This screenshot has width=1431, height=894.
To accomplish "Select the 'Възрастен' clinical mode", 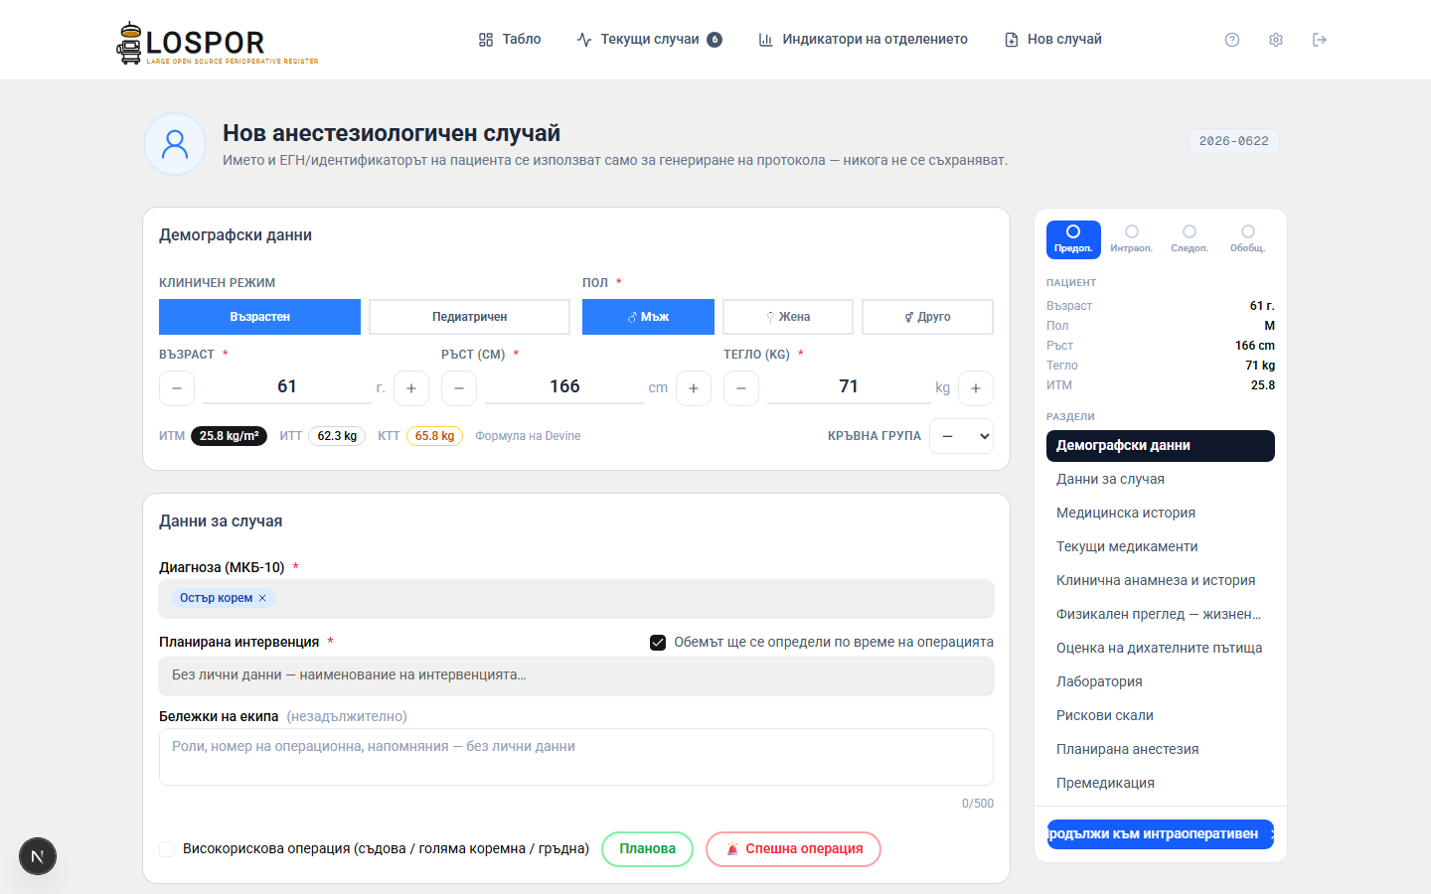I will coord(259,317).
